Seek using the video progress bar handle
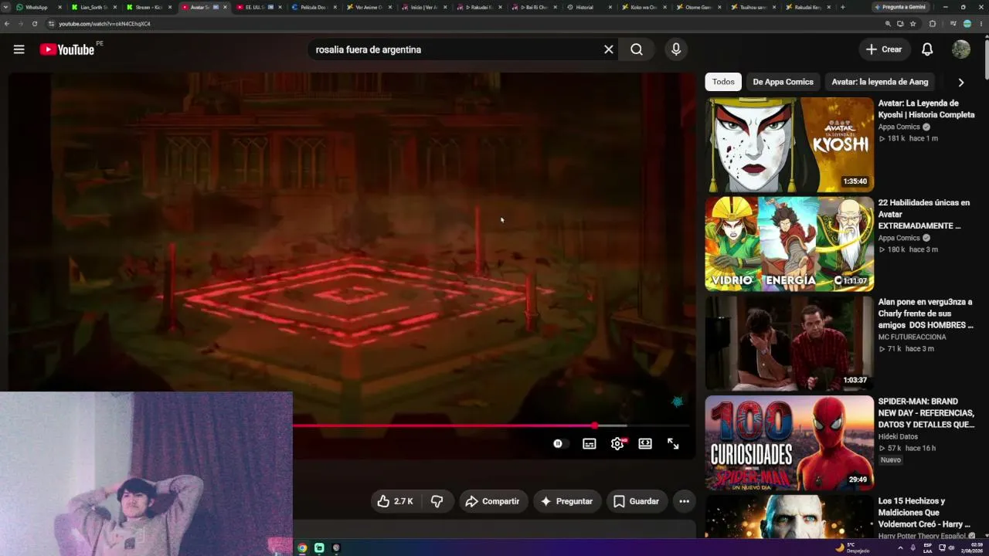Screen dimensions: 989x556 pos(594,425)
